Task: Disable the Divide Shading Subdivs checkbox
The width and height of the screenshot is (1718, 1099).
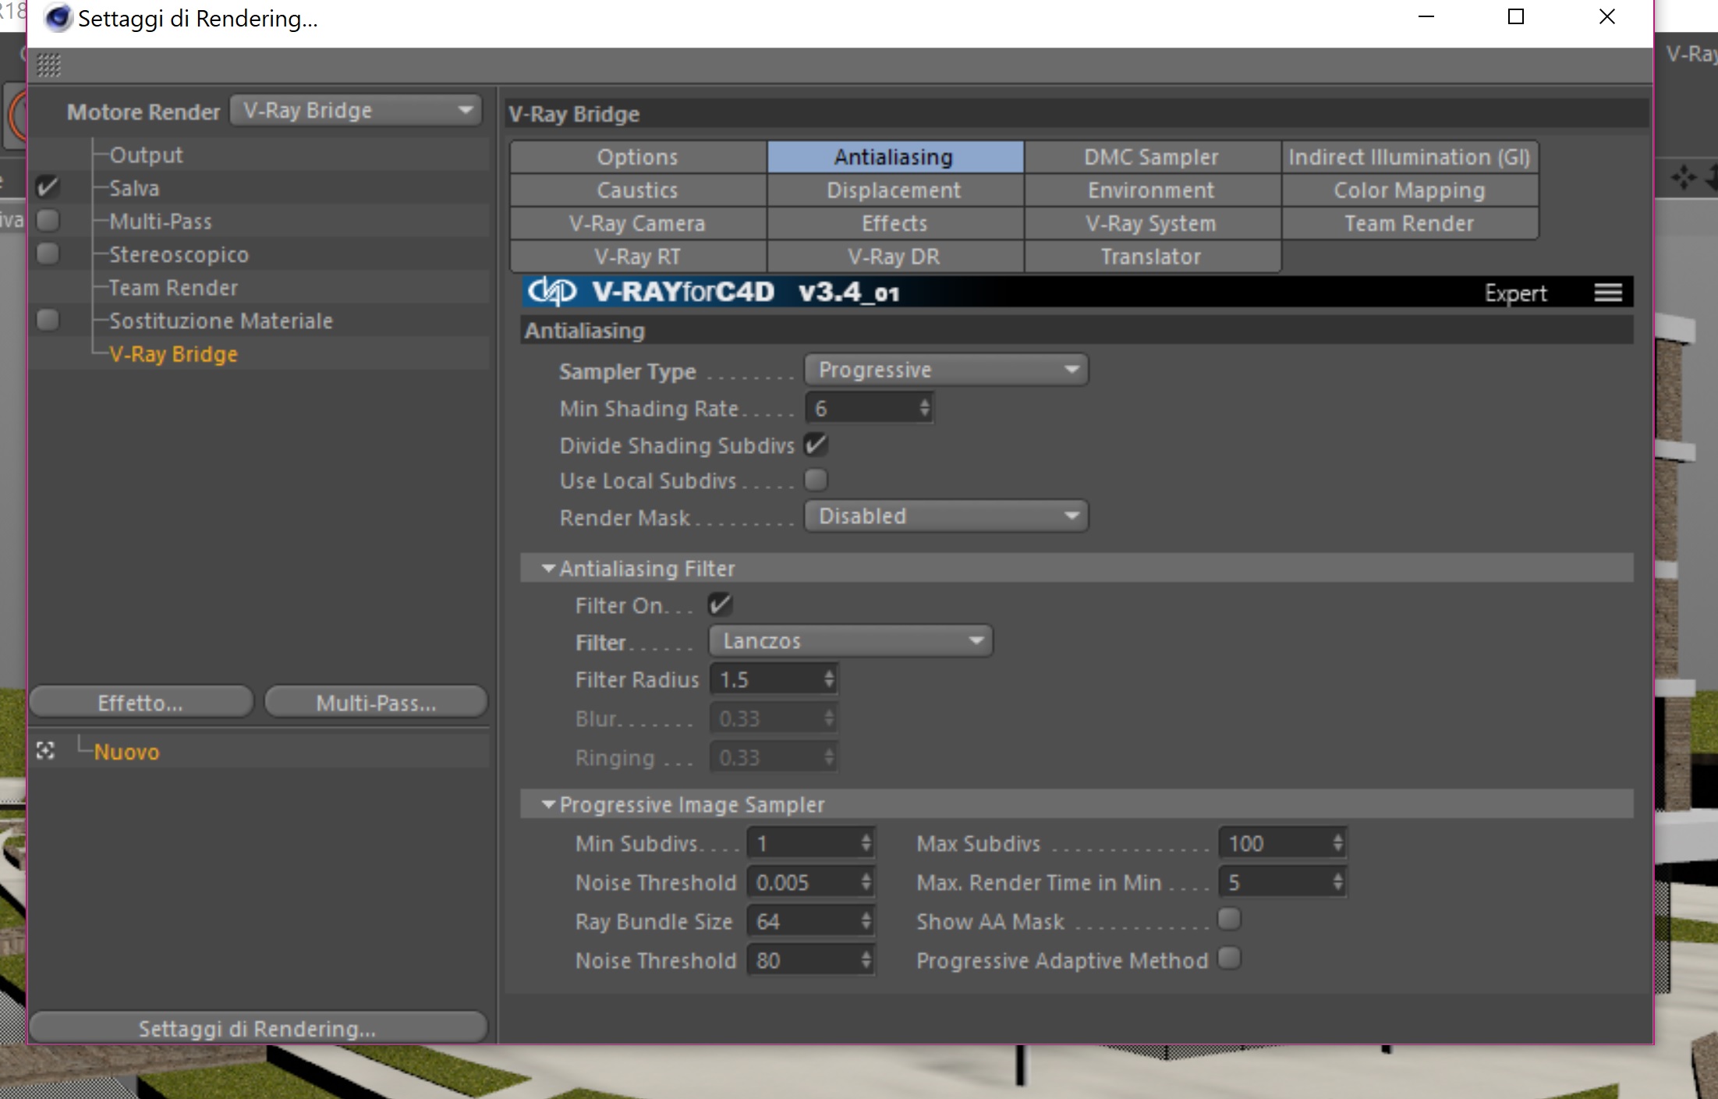Action: pos(816,445)
